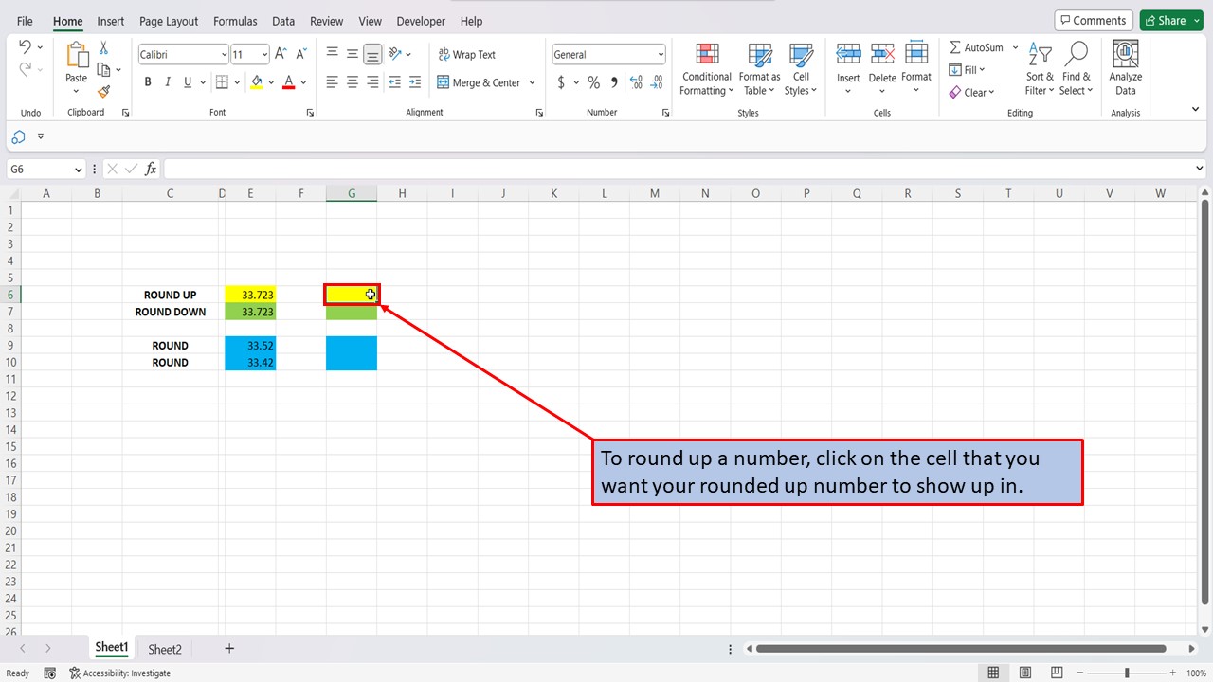This screenshot has width=1213, height=682.
Task: Apply the Percent Style number format
Action: [x=593, y=82]
